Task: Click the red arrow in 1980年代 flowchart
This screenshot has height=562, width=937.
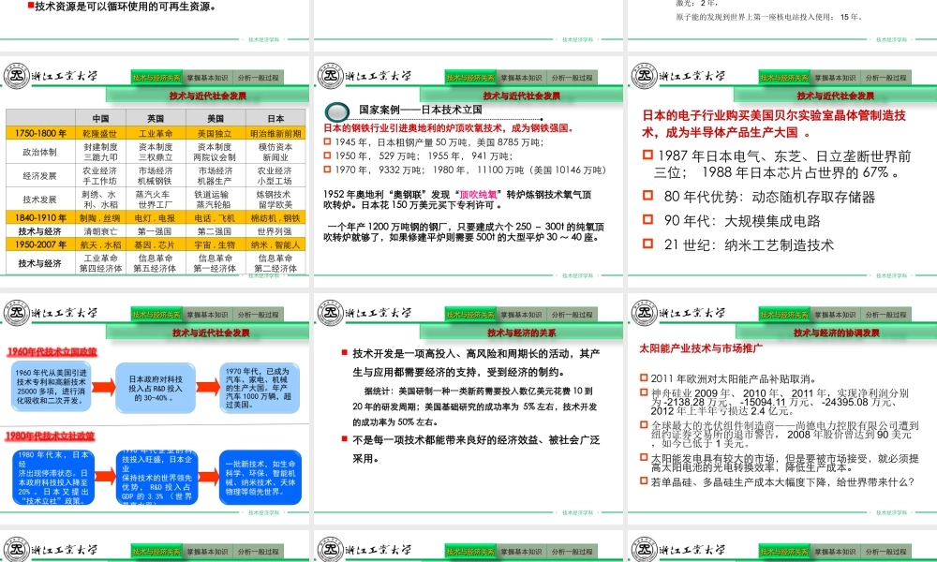Action: [x=105, y=476]
